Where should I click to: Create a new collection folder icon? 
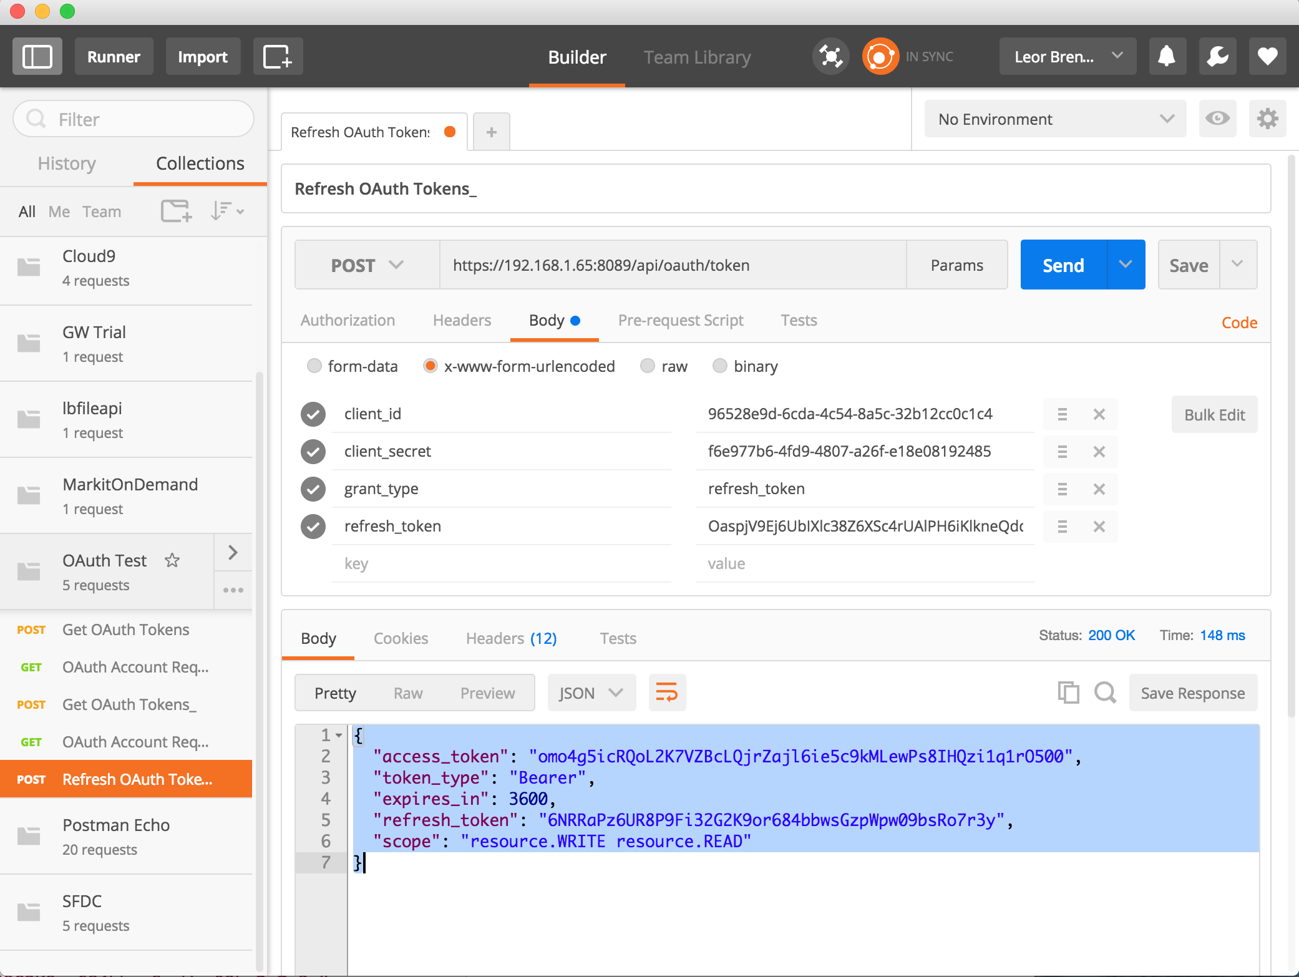pos(176,211)
